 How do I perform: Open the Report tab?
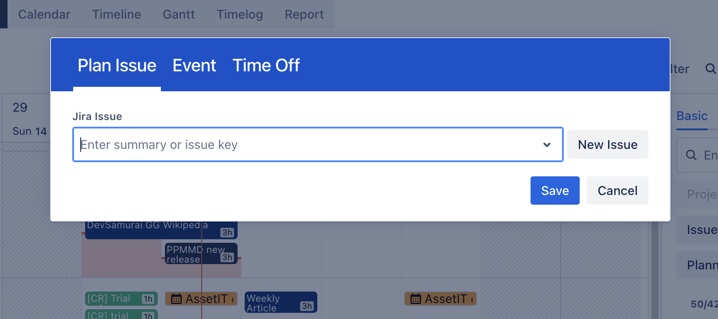pyautogui.click(x=304, y=14)
